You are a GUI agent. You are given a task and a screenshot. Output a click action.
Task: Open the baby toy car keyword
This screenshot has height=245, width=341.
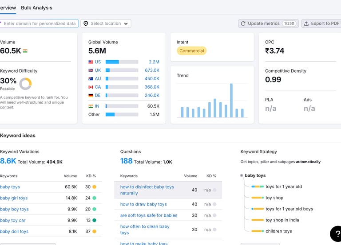coord(12,221)
